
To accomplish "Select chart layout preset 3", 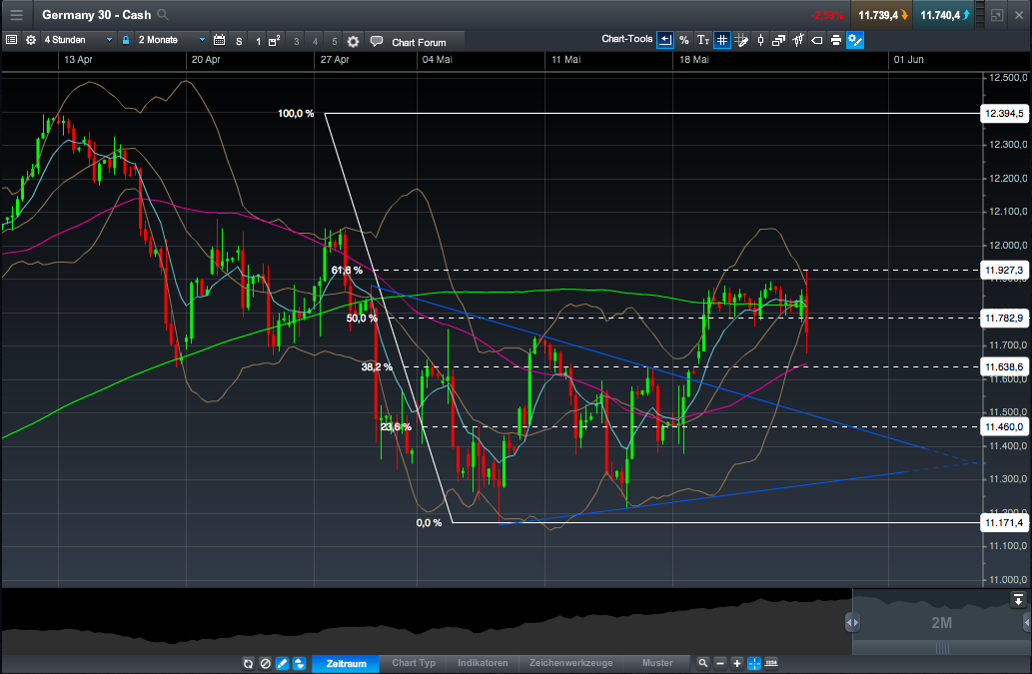I will coord(296,41).
